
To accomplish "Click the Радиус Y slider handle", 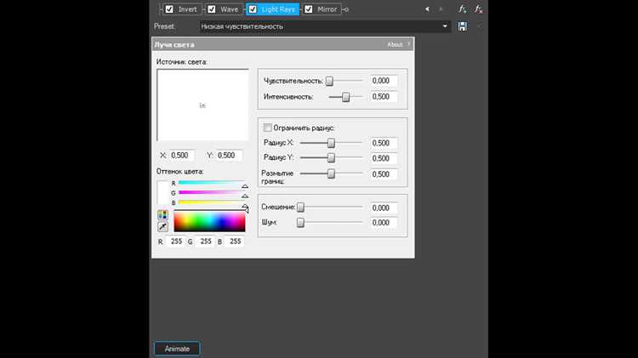I will 331,157.
